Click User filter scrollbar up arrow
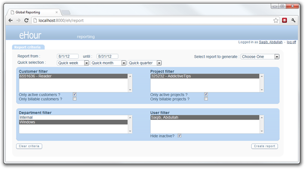The image size is (305, 169). (262, 118)
